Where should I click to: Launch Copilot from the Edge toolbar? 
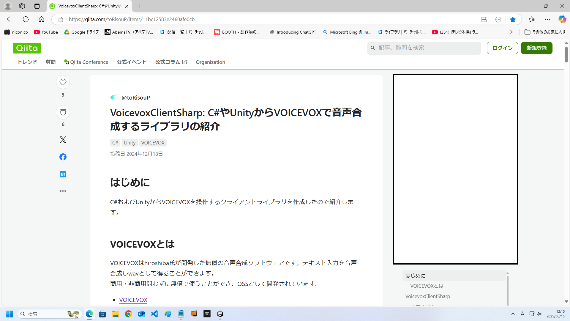click(x=562, y=19)
